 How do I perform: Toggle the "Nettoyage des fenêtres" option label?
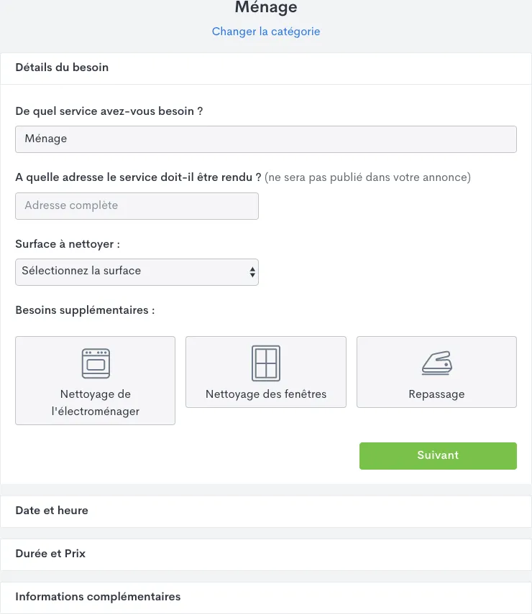266,394
